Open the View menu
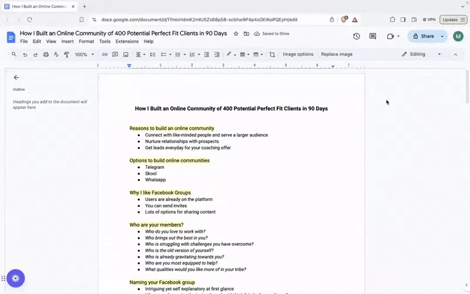This screenshot has height=294, width=470. [51, 41]
